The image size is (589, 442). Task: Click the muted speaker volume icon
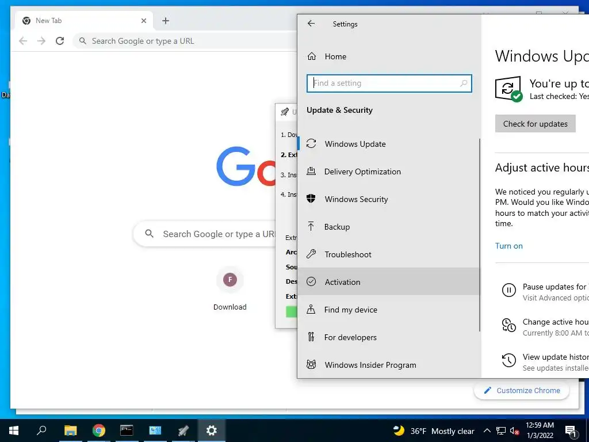[515, 430]
